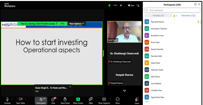Click the Leave meeting icon
The width and height of the screenshot is (203, 105).
[x=137, y=99]
